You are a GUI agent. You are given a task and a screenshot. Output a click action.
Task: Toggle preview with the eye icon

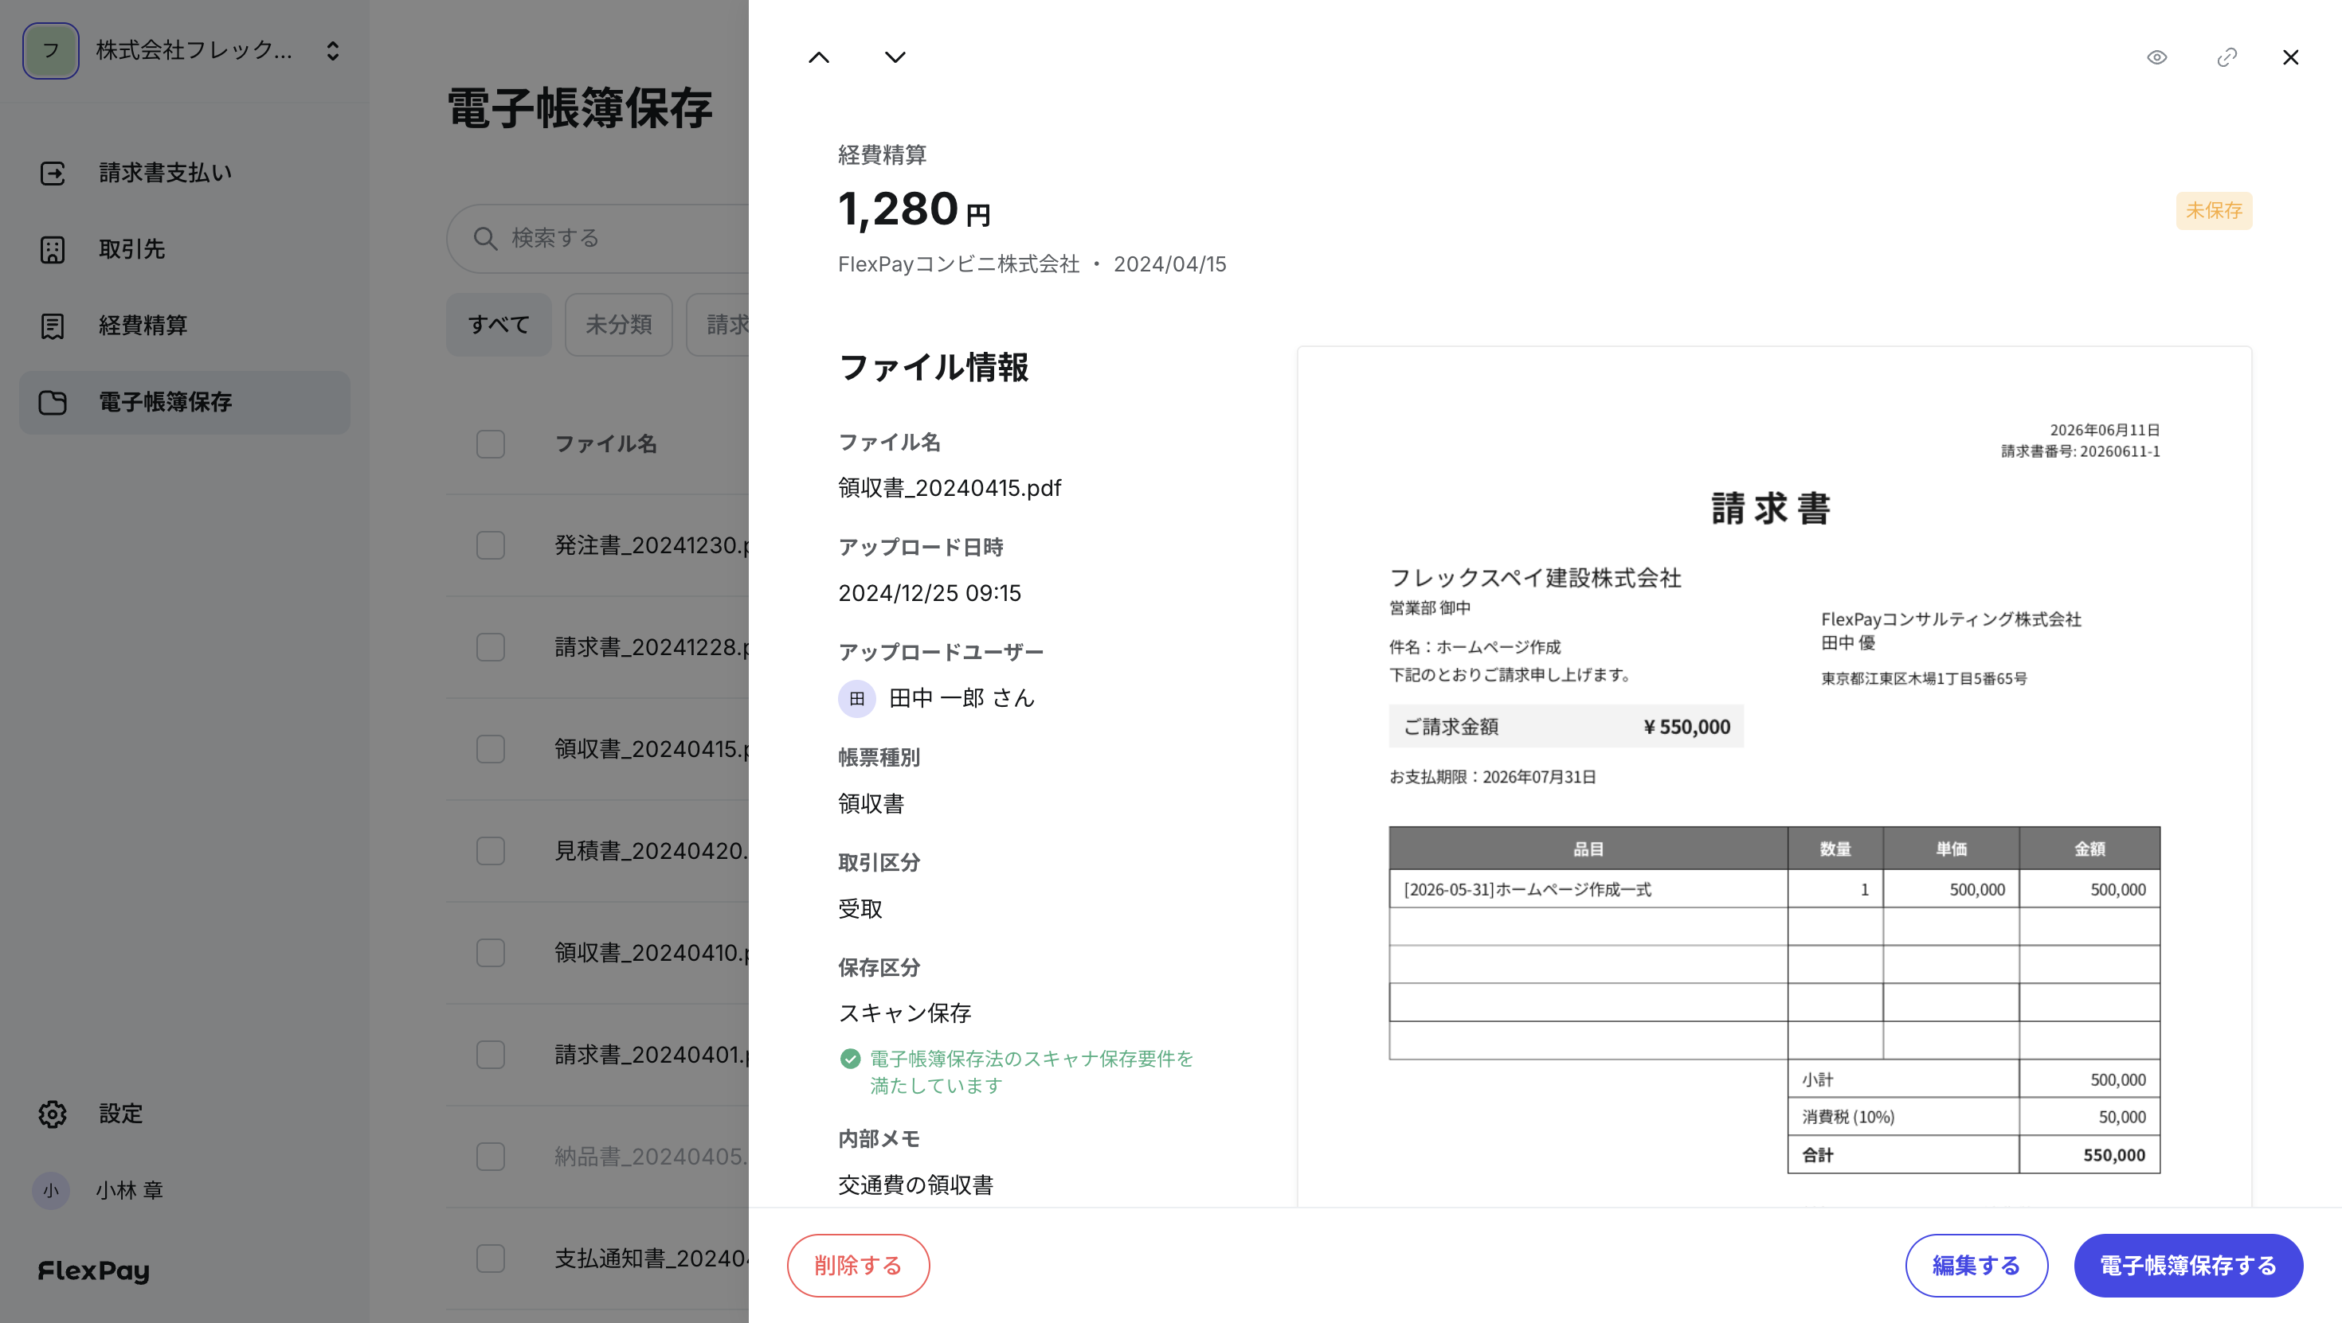coord(2156,57)
